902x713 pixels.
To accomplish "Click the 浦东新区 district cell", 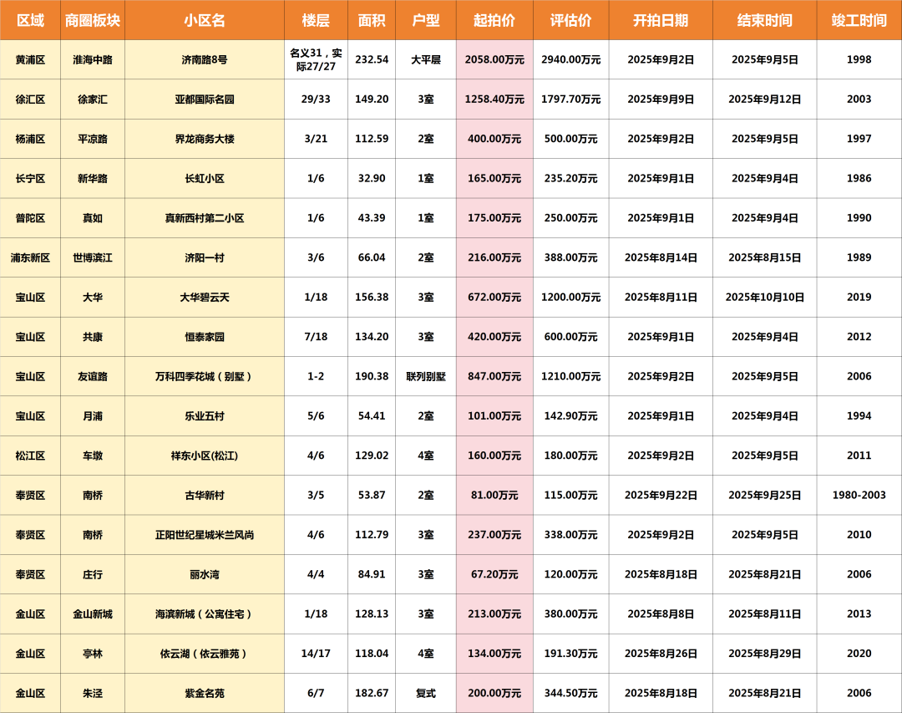I will (30, 257).
